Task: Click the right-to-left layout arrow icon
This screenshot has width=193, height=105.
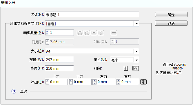Action: click(114, 33)
